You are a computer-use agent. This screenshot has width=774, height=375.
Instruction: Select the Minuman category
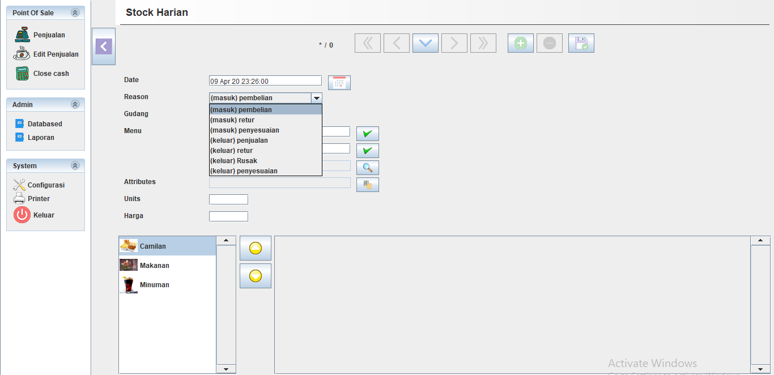[x=154, y=285]
